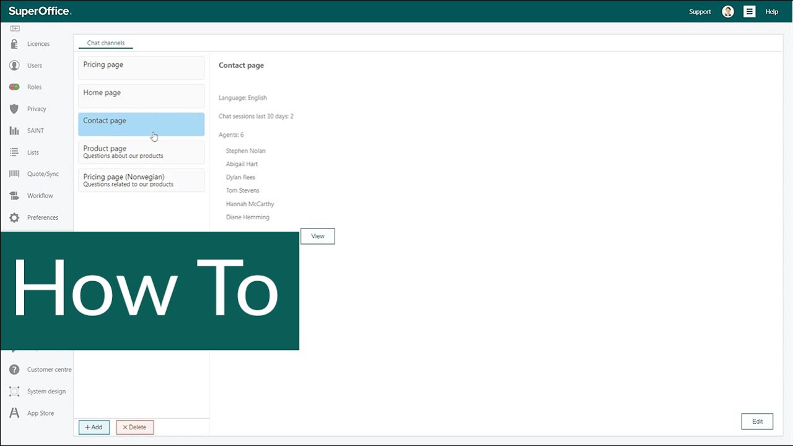Select the Workflow signpost icon
Image resolution: width=793 pixels, height=446 pixels.
pos(14,196)
